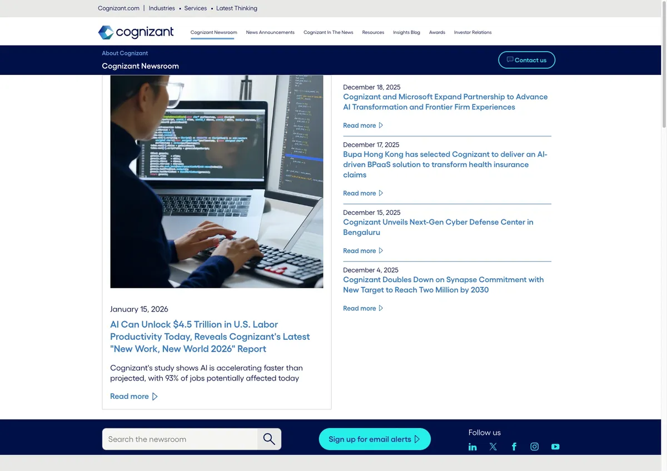Visit Cognizant's Instagram profile
This screenshot has width=667, height=471.
pyautogui.click(x=535, y=447)
